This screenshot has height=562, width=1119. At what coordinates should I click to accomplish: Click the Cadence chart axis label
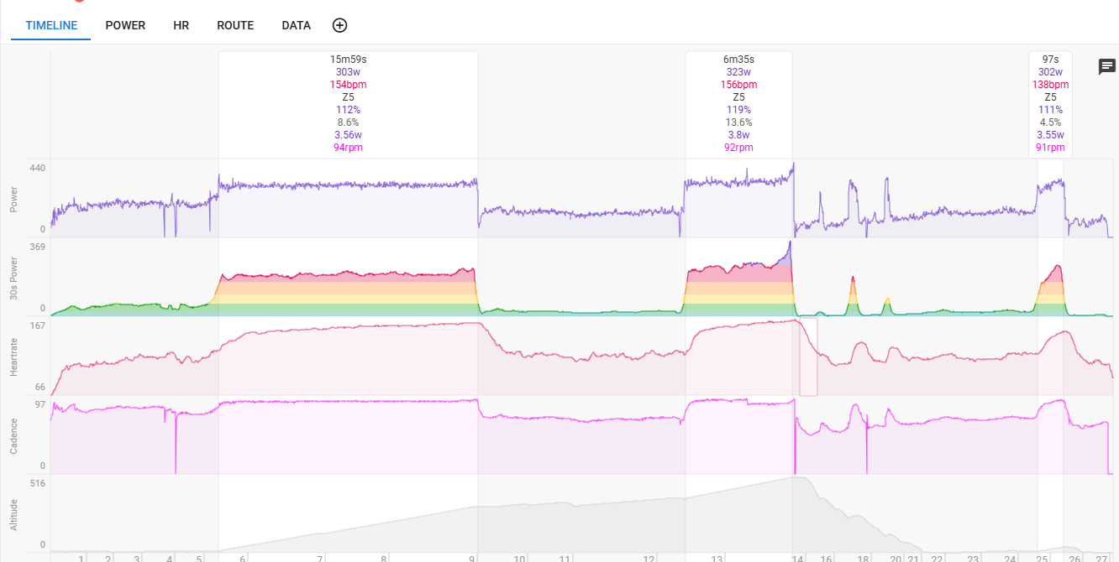(13, 435)
